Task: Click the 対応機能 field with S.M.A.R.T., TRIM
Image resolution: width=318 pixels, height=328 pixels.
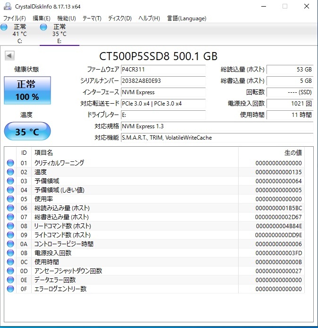Action: coord(217,138)
